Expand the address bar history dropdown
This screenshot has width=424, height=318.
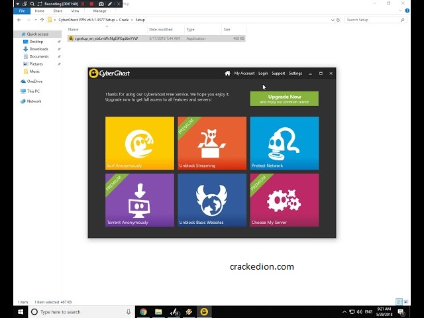tap(333, 20)
